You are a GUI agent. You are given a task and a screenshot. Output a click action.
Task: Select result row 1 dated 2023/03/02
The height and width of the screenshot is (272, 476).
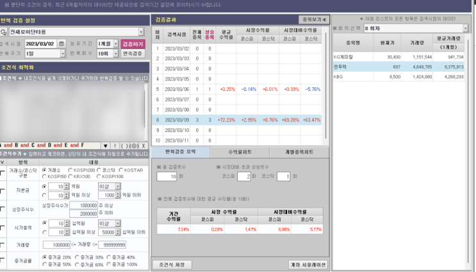click(236, 49)
